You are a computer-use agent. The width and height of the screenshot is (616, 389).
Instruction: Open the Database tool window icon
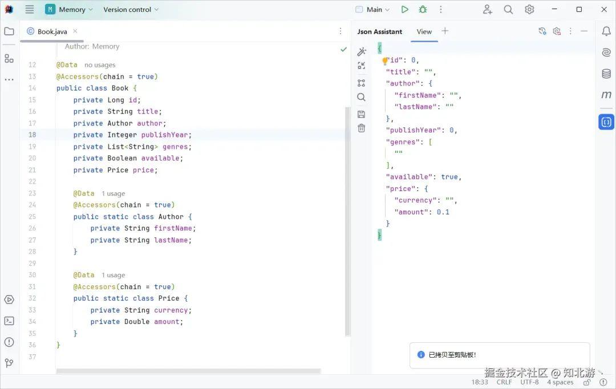pos(606,74)
